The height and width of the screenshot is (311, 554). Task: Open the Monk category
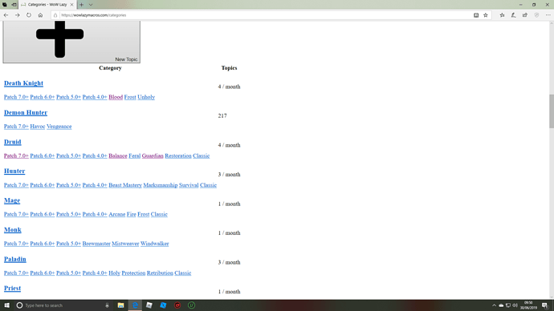13,229
